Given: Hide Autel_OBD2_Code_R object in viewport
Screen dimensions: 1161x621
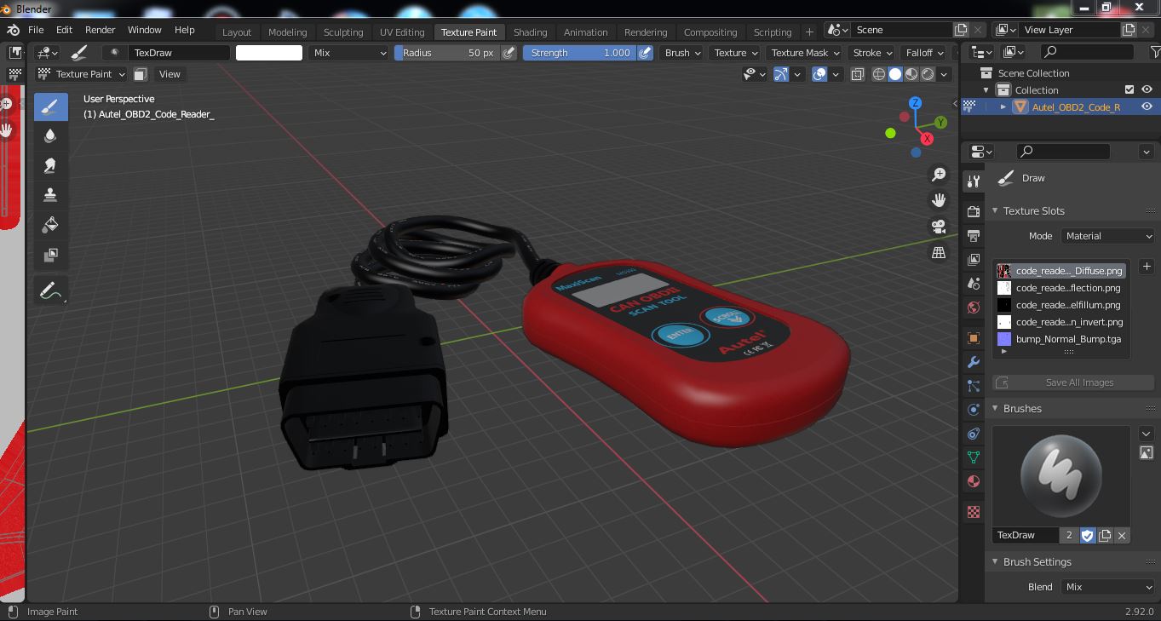Looking at the screenshot, I should coord(1147,106).
